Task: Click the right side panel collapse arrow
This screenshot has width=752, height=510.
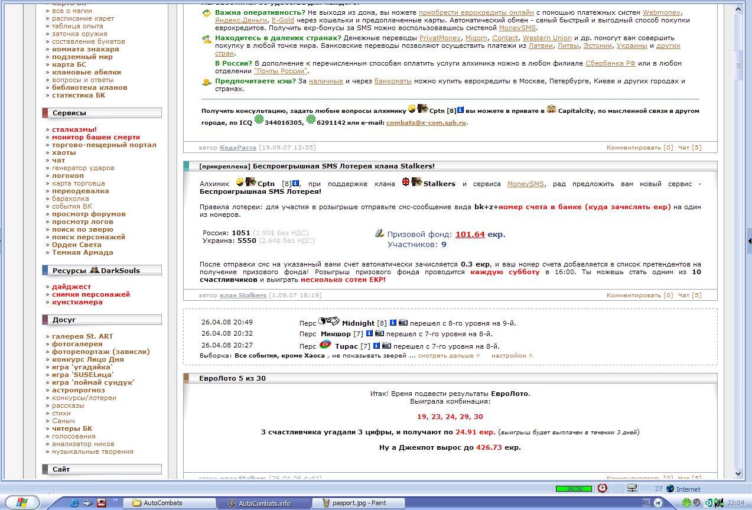Action: click(749, 241)
